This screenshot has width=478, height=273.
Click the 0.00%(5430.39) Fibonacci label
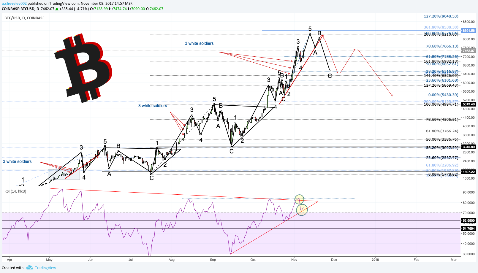443,95
